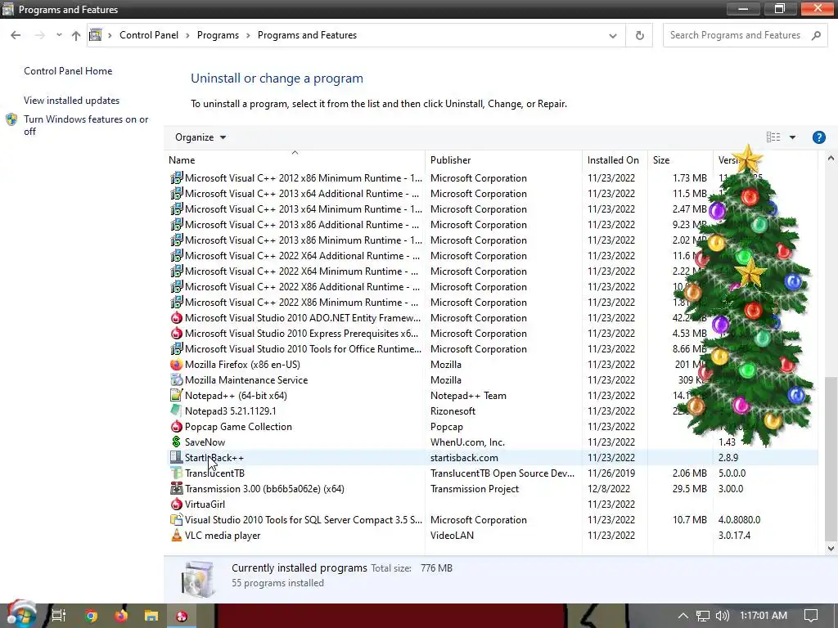Expand the chevron after Programs breadcrumb
This screenshot has height=628, width=838.
248,35
